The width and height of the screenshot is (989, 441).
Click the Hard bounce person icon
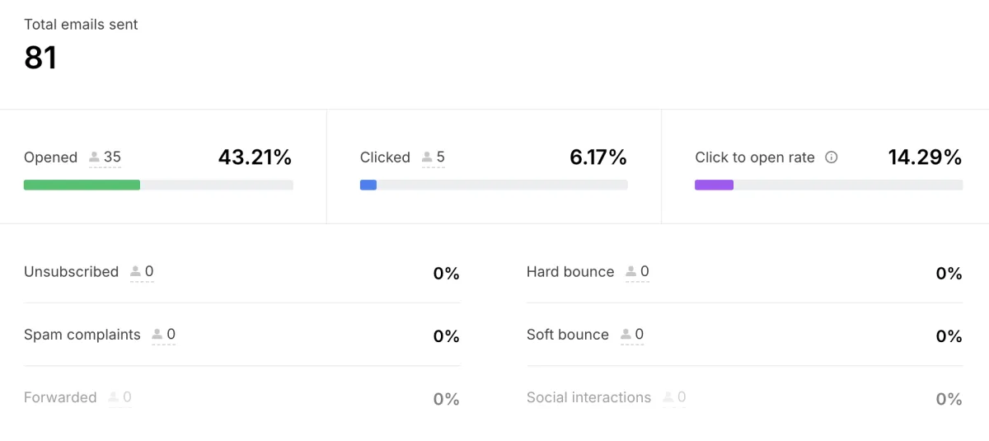click(x=630, y=272)
